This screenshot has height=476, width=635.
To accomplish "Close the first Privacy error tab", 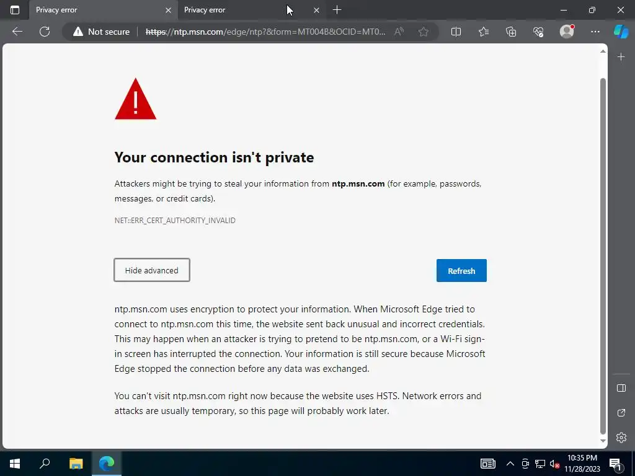I will [168, 10].
